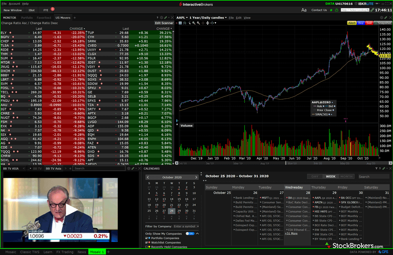Sort by left CHANGE column header

point(77,29)
